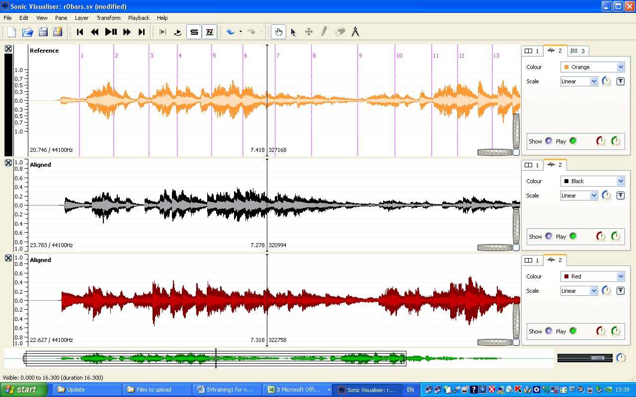Click Normalize Visible Area button for Orange layer

(621, 81)
